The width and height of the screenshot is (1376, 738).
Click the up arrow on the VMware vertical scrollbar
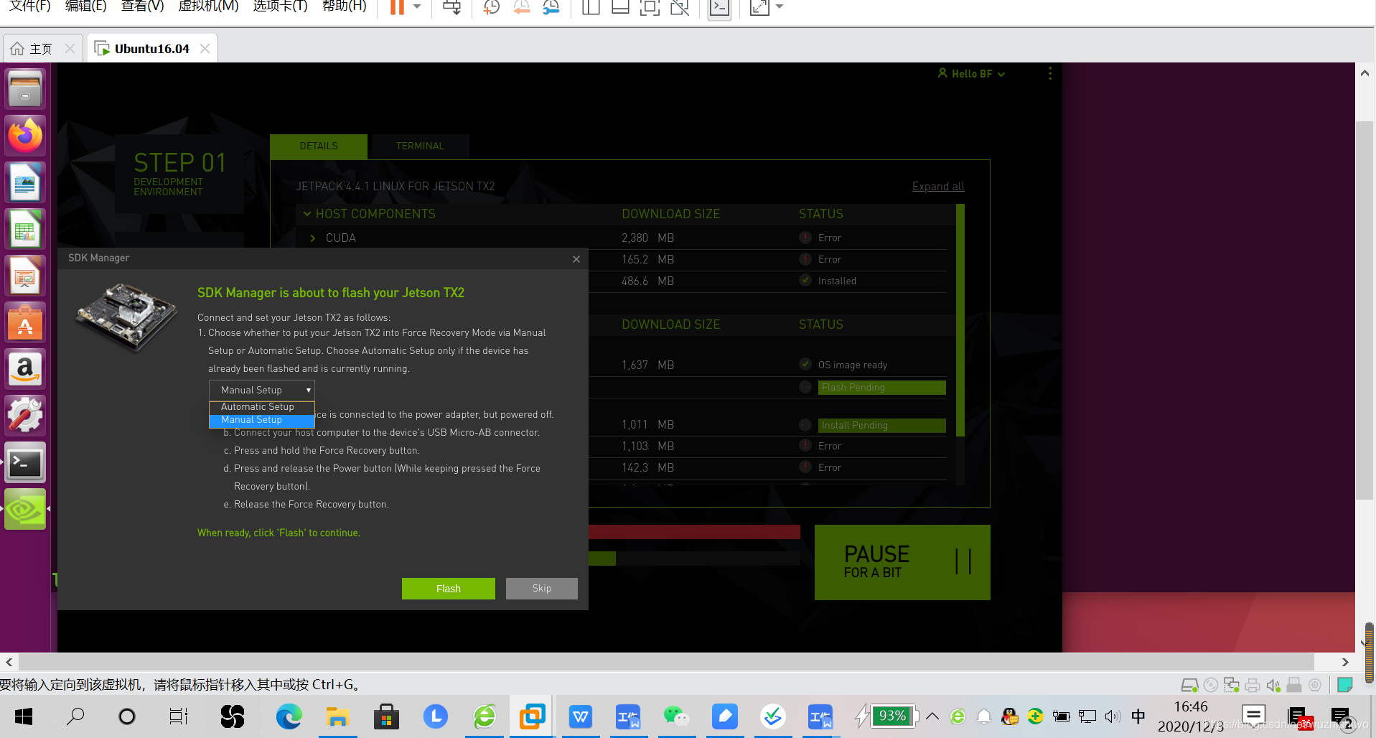[1365, 73]
